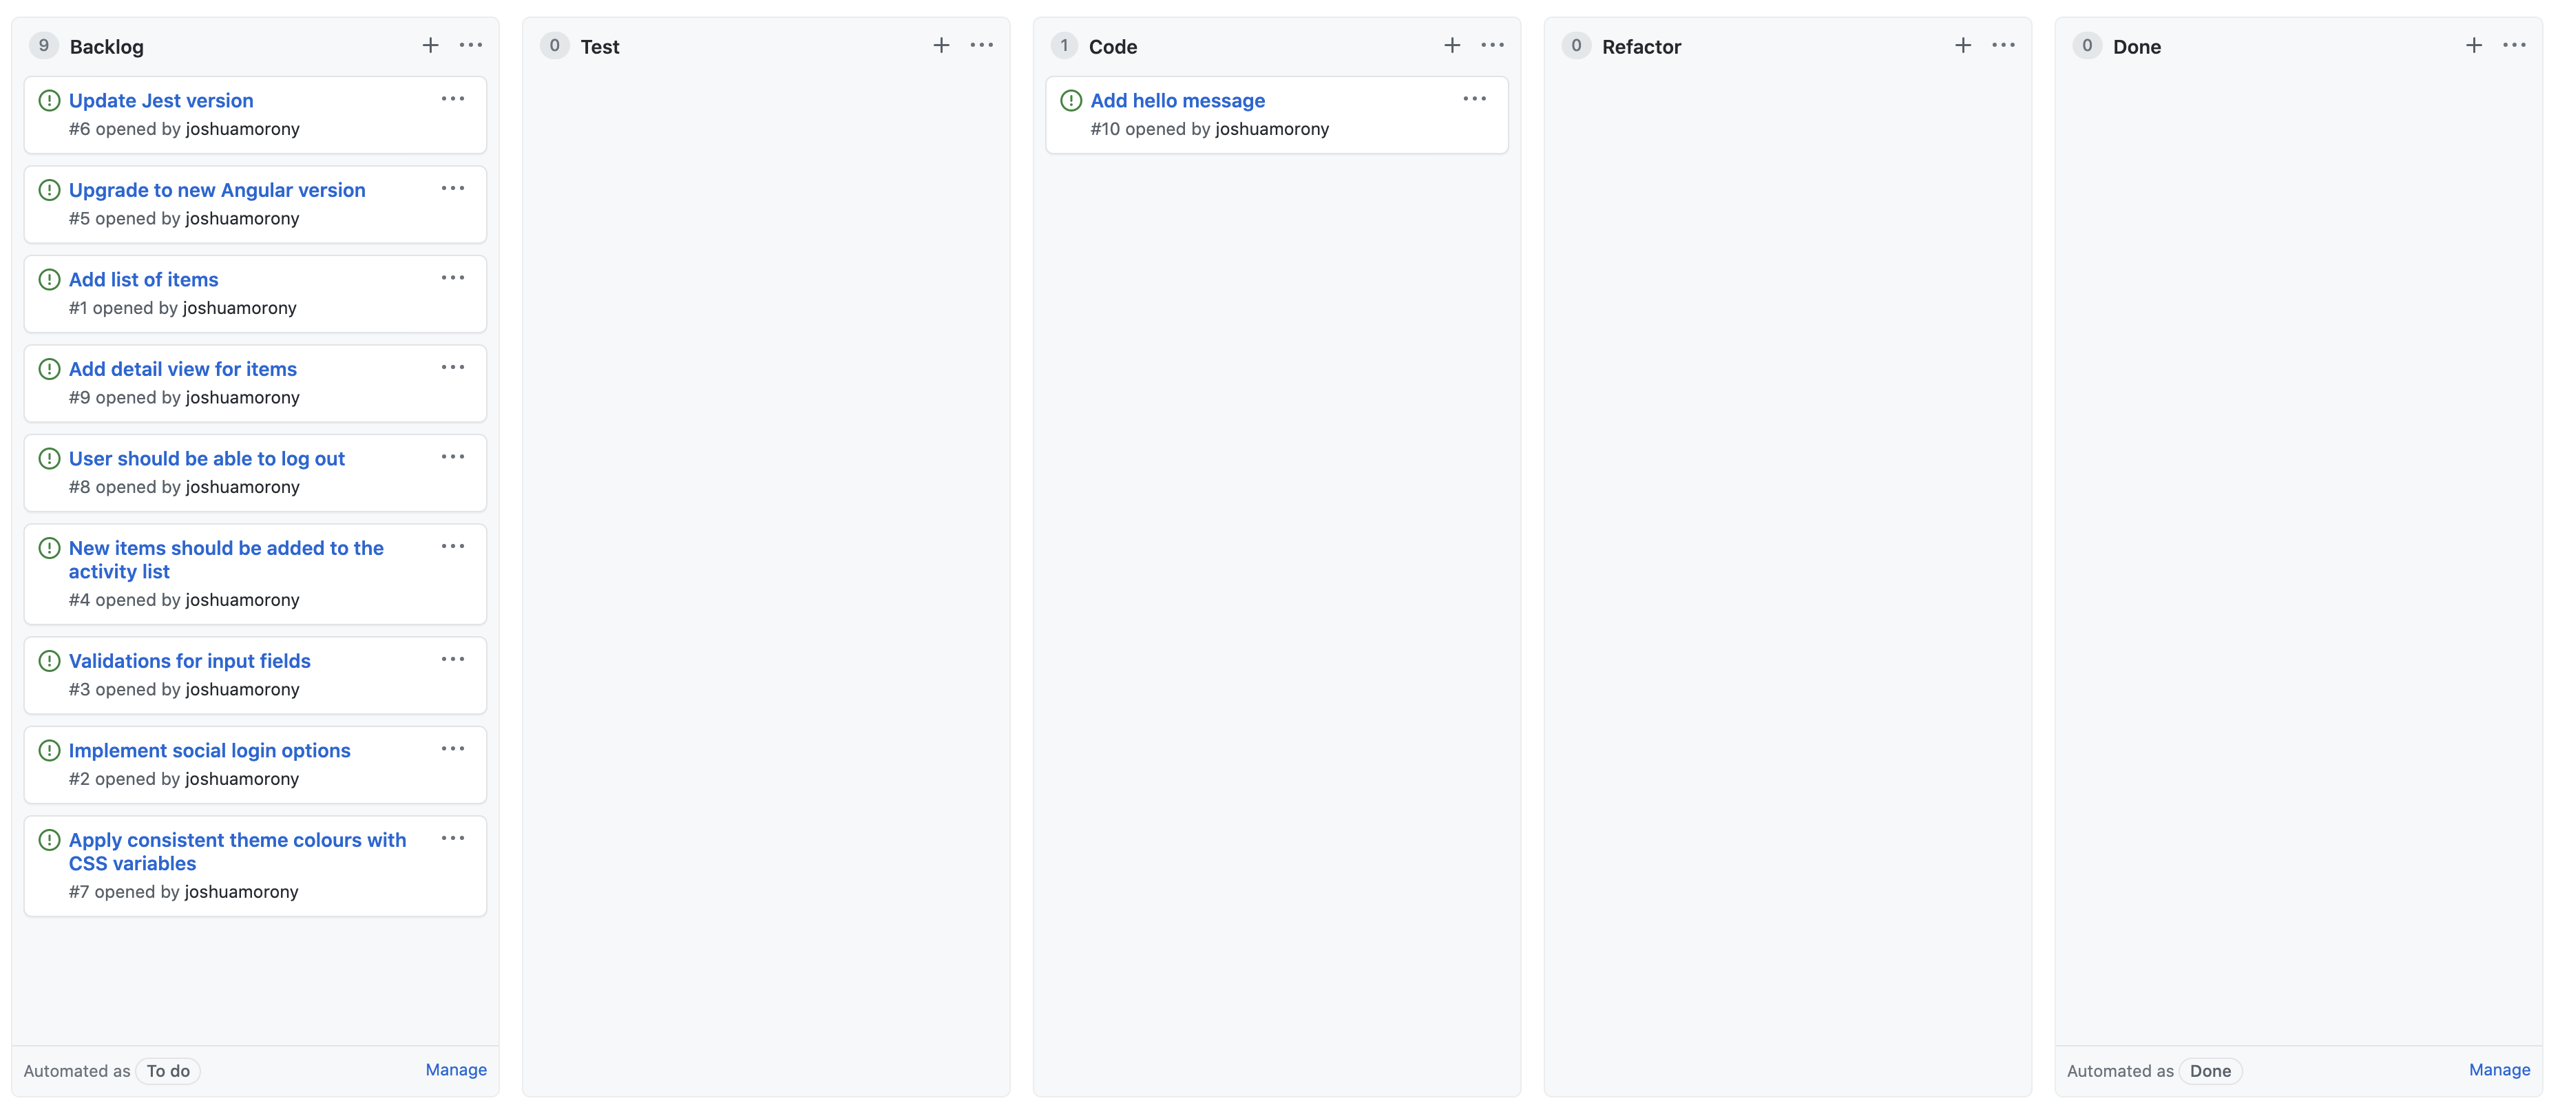2560x1114 pixels.
Task: Open card menu for Add detail view for items
Action: tap(453, 368)
